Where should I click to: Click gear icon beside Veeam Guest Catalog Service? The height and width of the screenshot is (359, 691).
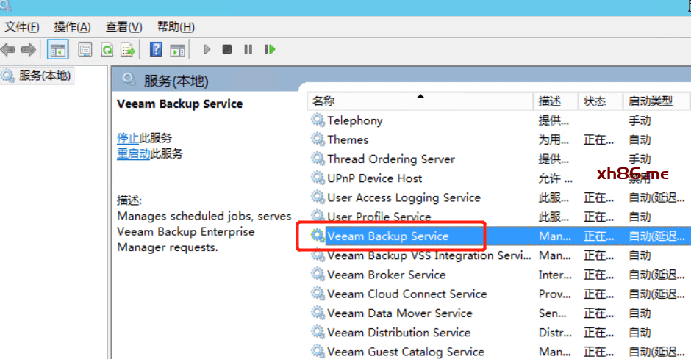tap(318, 351)
